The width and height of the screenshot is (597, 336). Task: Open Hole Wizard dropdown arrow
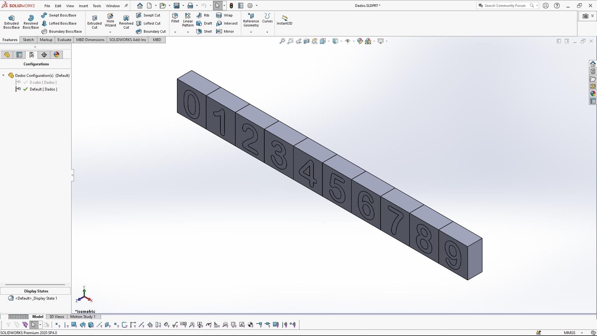[x=110, y=32]
